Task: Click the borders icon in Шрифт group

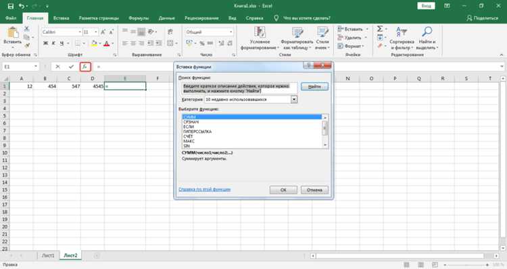Action: 77,43
